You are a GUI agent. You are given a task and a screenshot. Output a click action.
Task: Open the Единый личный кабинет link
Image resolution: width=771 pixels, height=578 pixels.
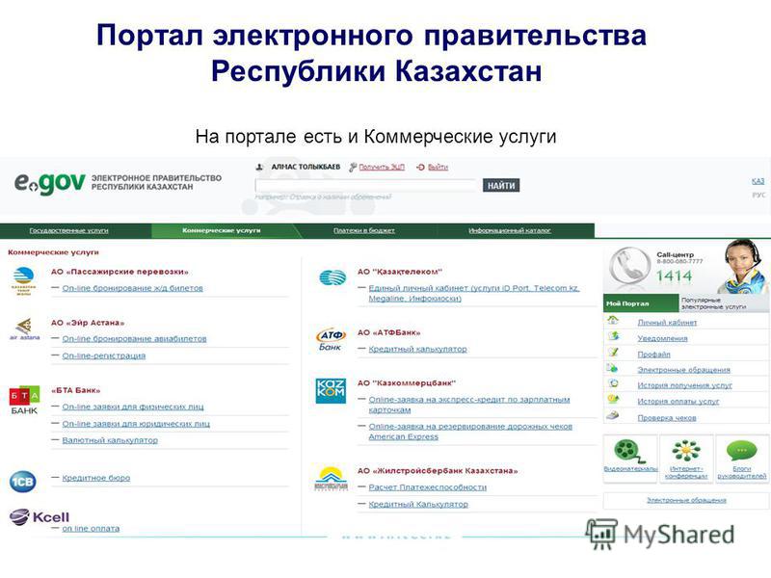pyautogui.click(x=474, y=293)
